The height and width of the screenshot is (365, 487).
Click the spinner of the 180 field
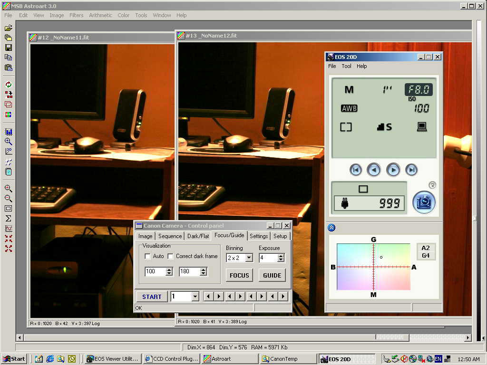[x=203, y=271]
